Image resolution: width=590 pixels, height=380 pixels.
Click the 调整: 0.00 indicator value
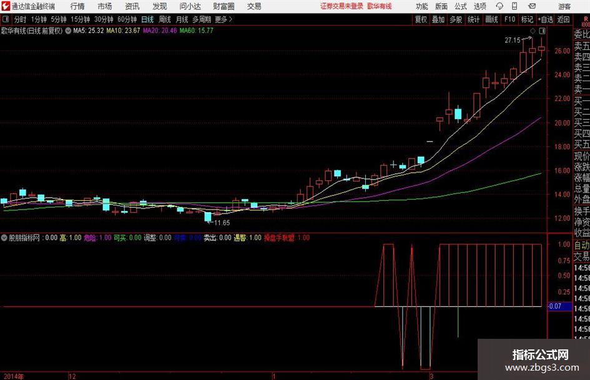click(x=157, y=238)
